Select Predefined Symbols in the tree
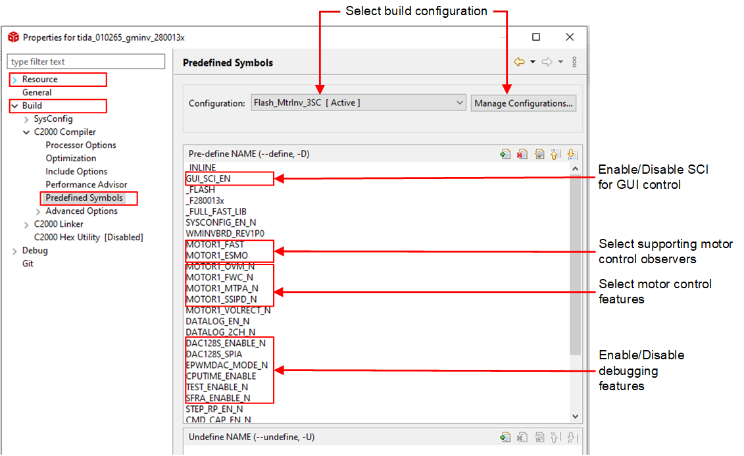744x456 pixels. coord(84,198)
